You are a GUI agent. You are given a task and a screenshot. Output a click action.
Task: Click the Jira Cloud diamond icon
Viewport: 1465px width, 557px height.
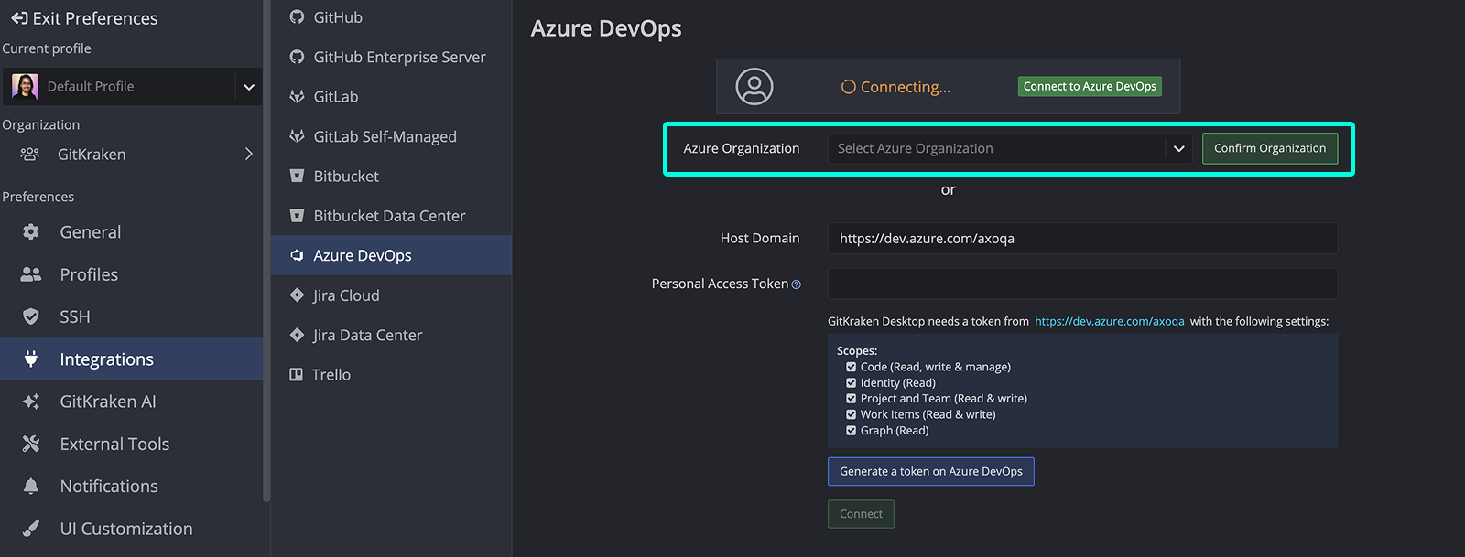point(297,295)
